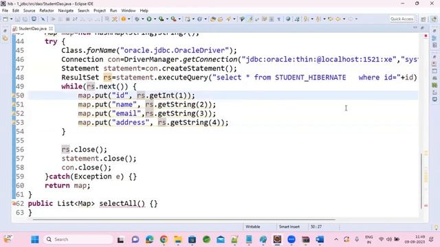Minimize the editor area view button
Screen dimensions: 440x247
[415, 27]
